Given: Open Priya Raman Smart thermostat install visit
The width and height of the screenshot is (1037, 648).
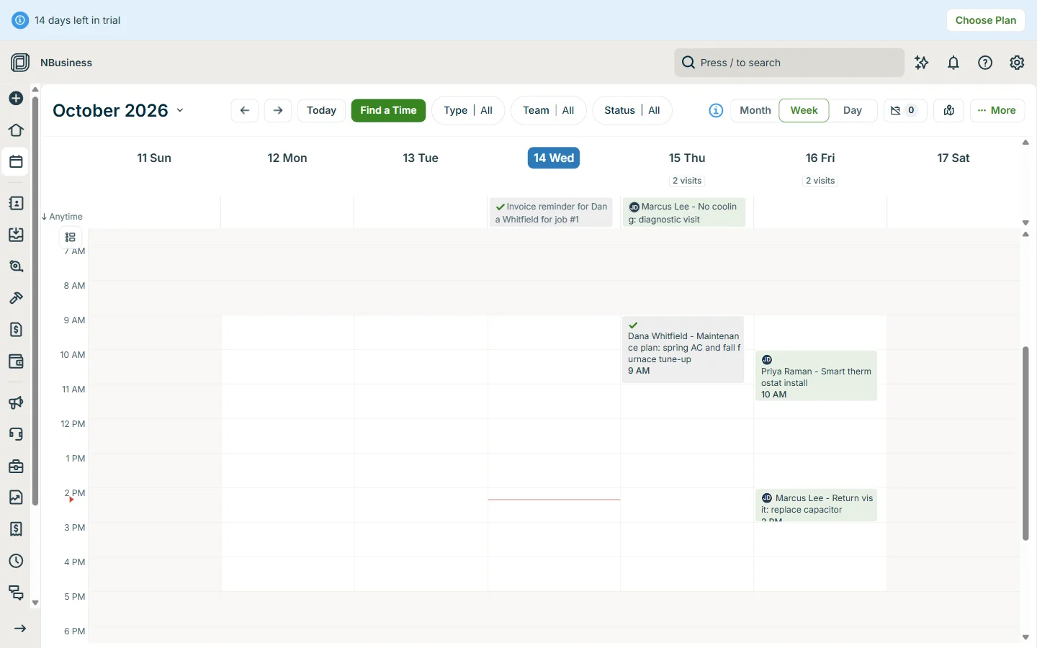Looking at the screenshot, I should [x=816, y=376].
